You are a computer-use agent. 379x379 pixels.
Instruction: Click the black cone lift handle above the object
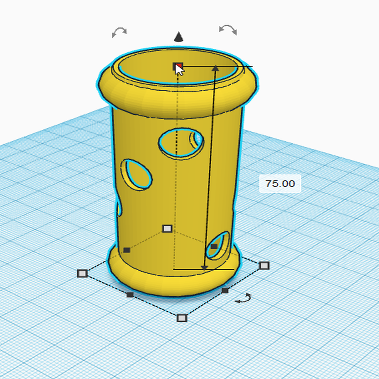178,37
